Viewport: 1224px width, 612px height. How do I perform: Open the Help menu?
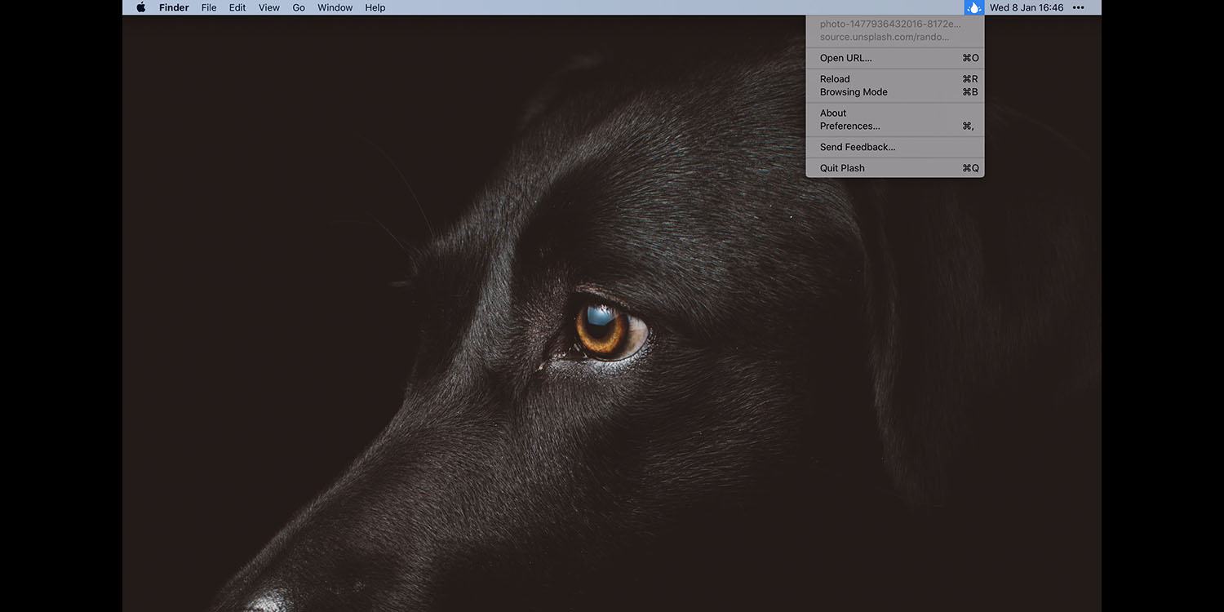tap(375, 7)
